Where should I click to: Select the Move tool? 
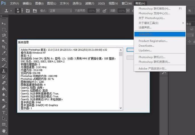point(4,23)
